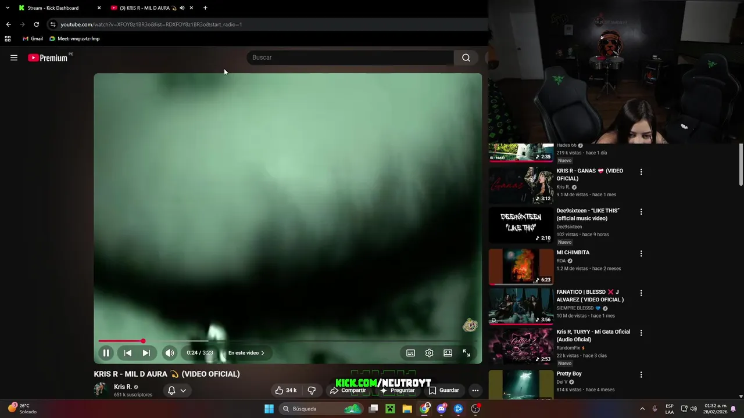The width and height of the screenshot is (744, 418).
Task: Reload the page
Action: [36, 24]
